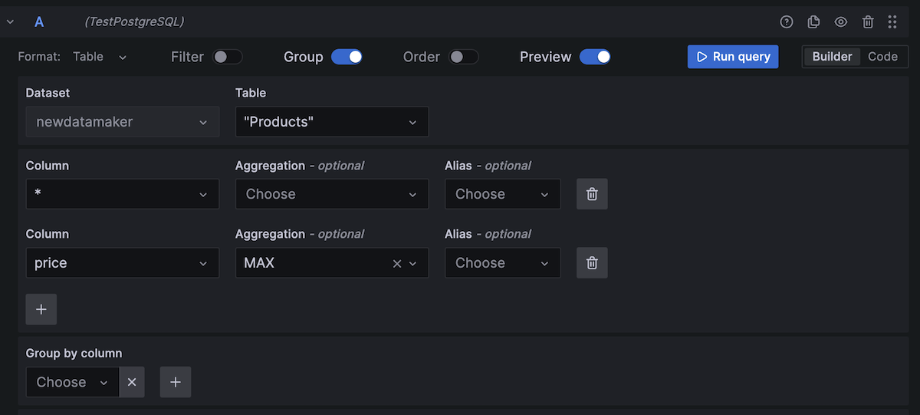
Task: Click the Run query button
Action: (733, 57)
